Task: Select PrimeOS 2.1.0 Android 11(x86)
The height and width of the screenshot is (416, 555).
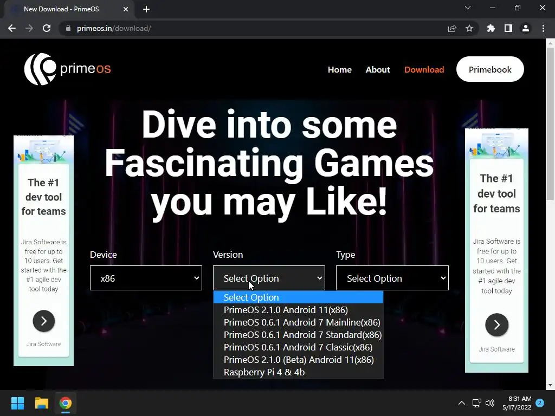Action: pyautogui.click(x=298, y=310)
